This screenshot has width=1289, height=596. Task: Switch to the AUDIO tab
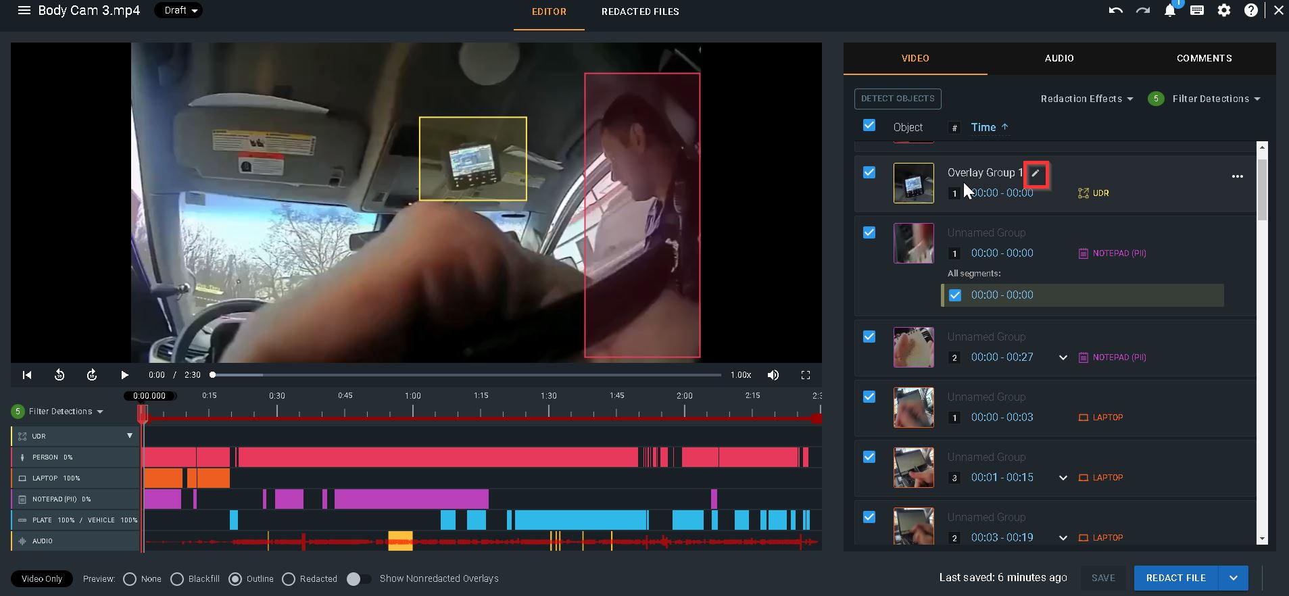(1059, 58)
